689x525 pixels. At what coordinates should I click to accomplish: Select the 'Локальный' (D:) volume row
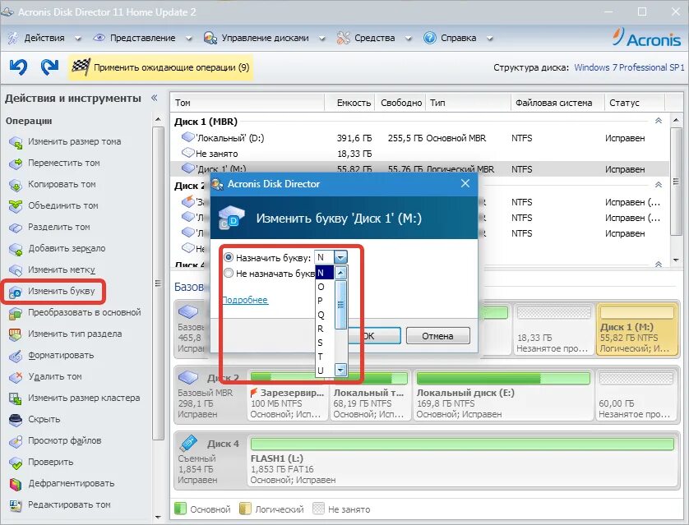pos(419,138)
